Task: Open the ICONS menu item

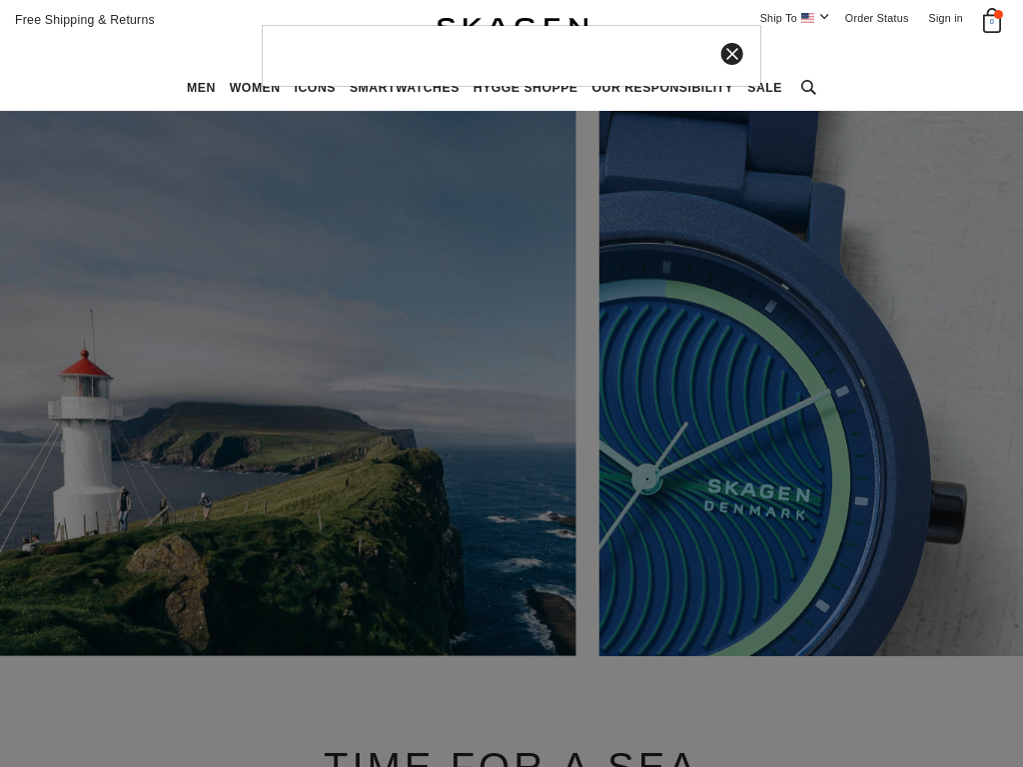Action: tap(315, 88)
